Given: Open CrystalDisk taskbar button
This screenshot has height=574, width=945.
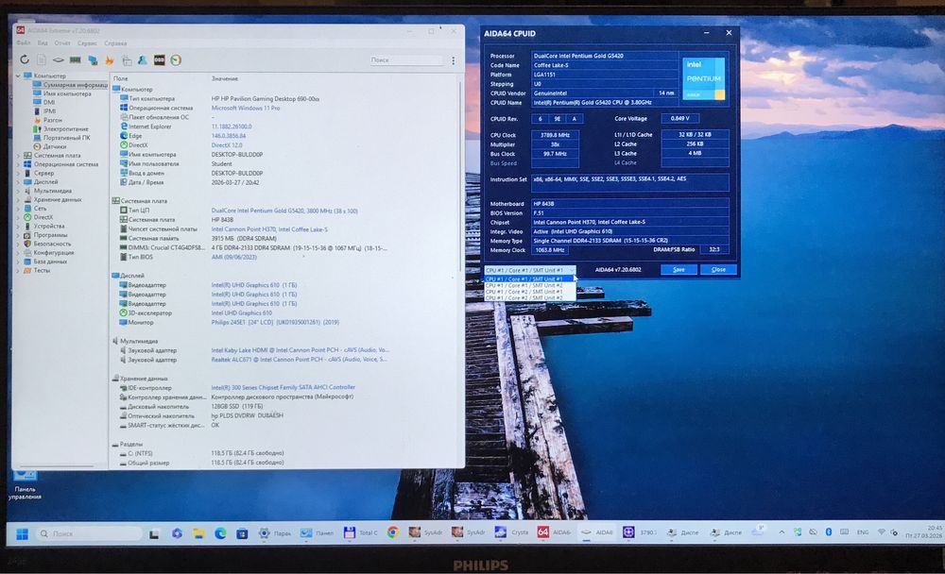Looking at the screenshot, I should (511, 532).
